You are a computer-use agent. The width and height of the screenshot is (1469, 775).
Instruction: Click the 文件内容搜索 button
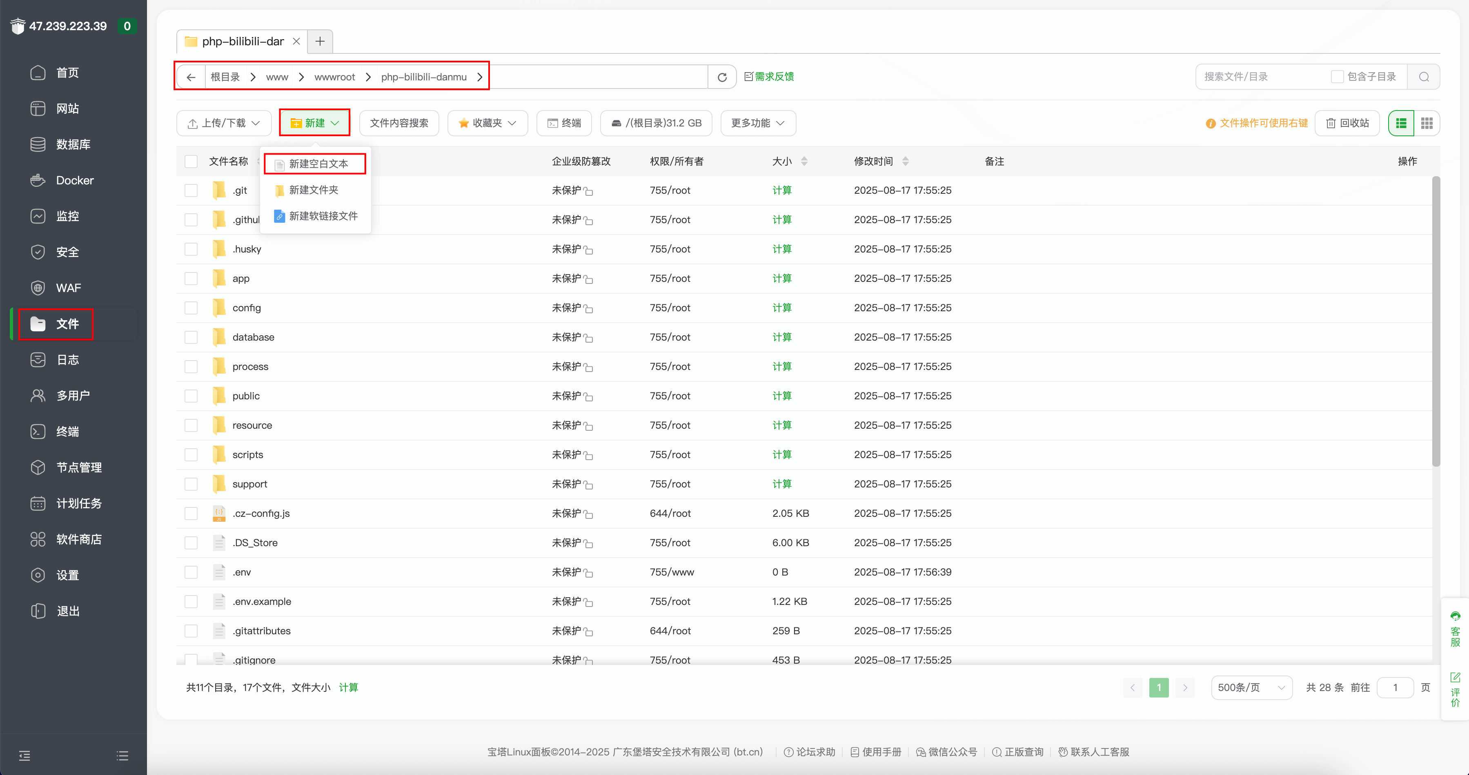point(398,123)
